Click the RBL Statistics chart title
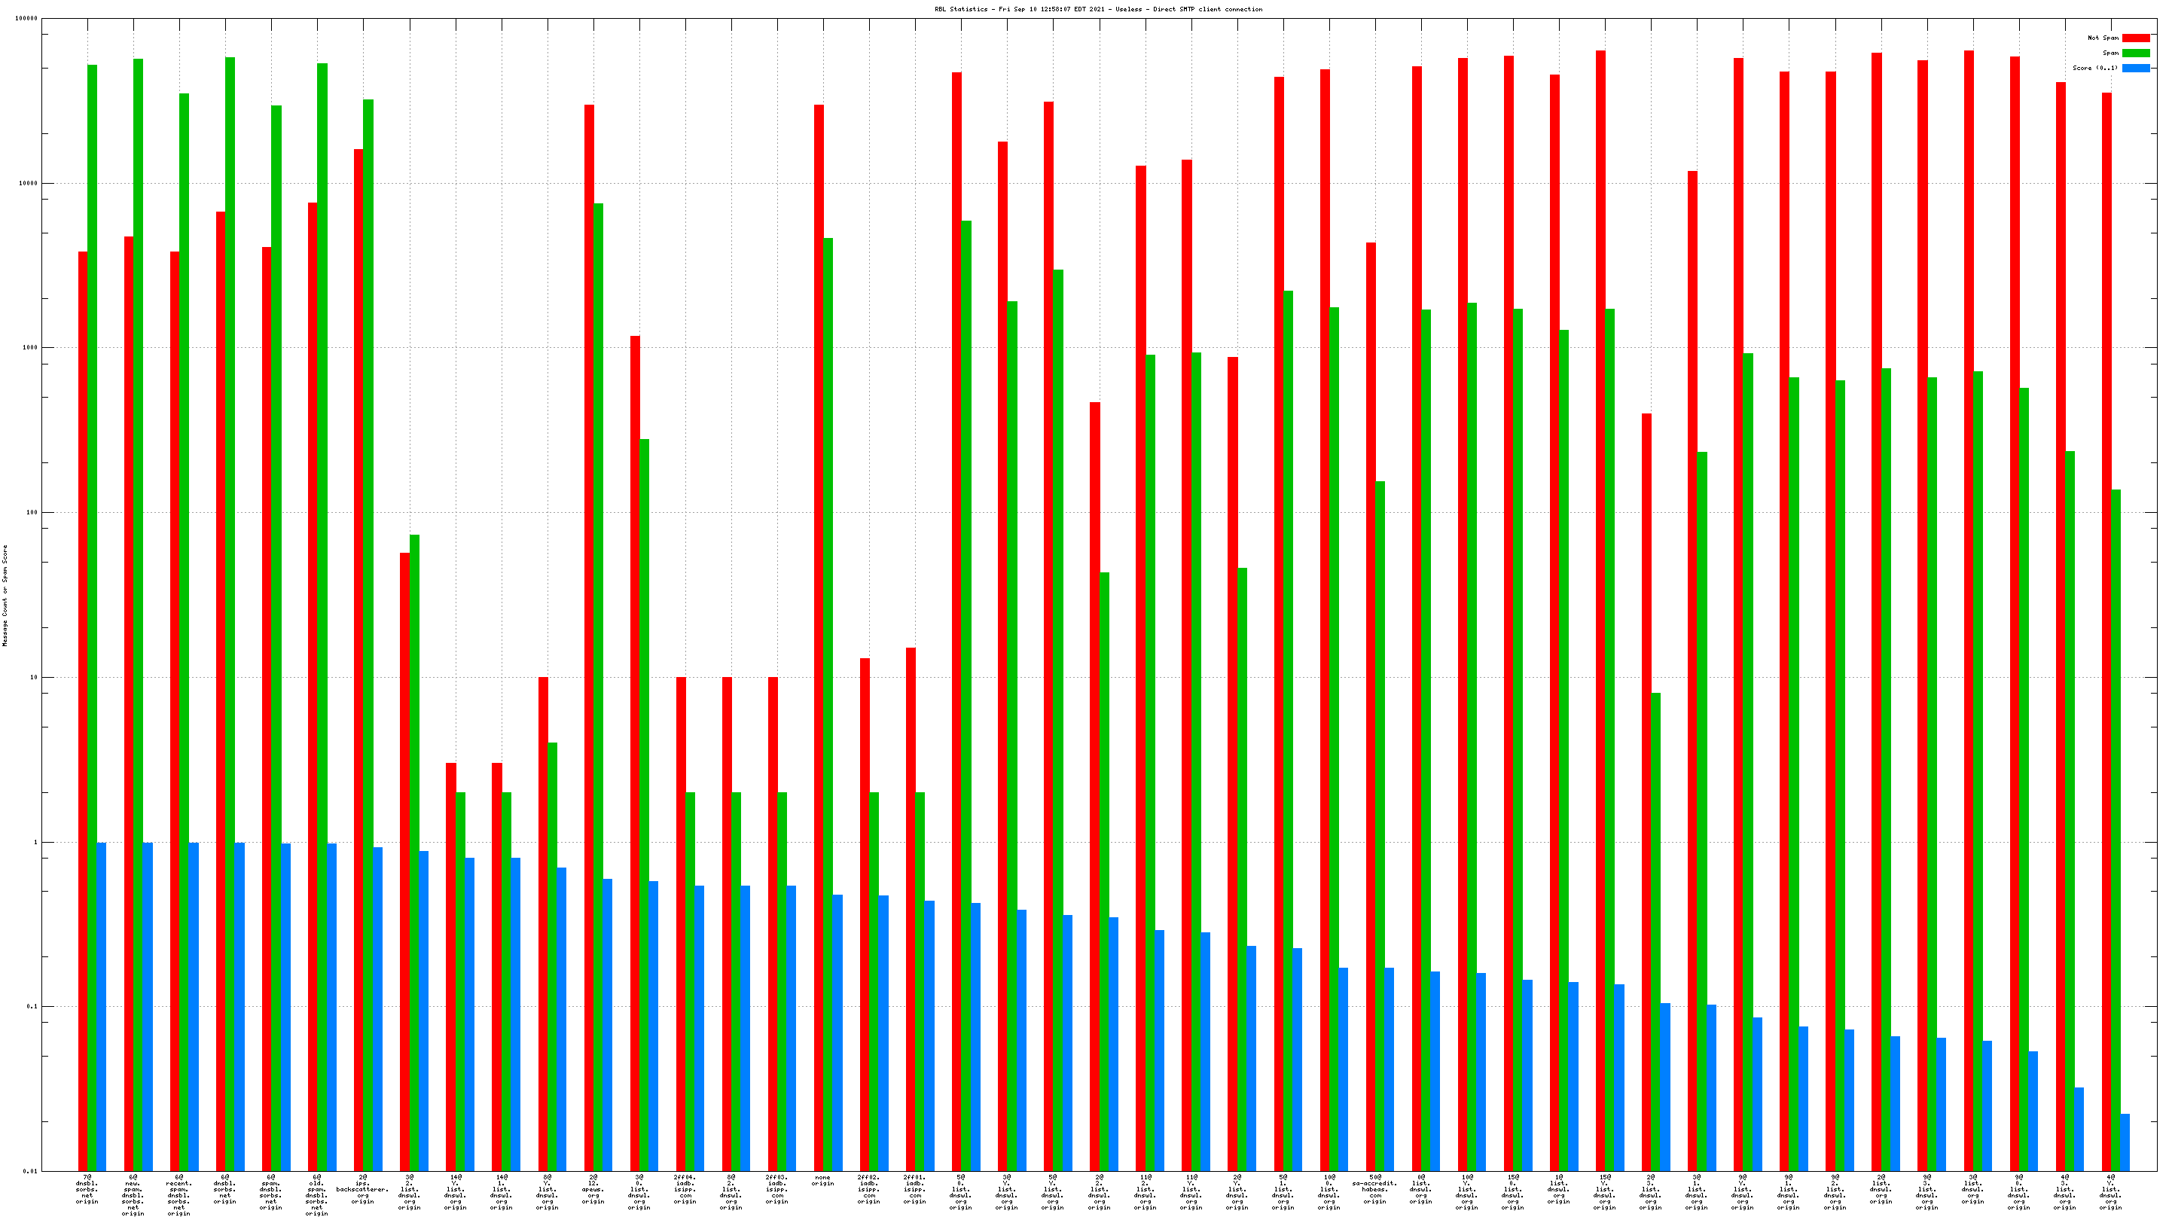Screen dimensions: 2169x1220 click(1098, 9)
